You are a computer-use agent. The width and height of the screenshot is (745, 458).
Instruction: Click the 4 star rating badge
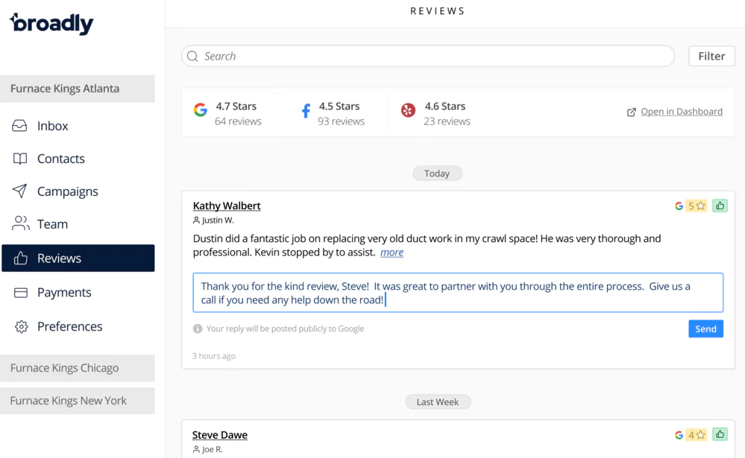pyautogui.click(x=696, y=435)
